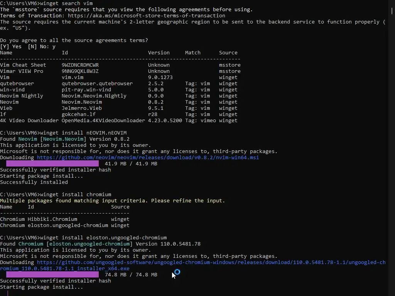Click 'Do you agree to all the source agreements terms?'

[x=74, y=40]
